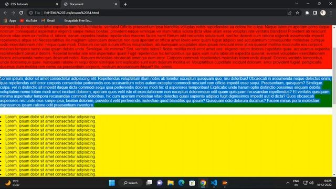
Task: Open the Chrome profile avatar
Action: 323,13
